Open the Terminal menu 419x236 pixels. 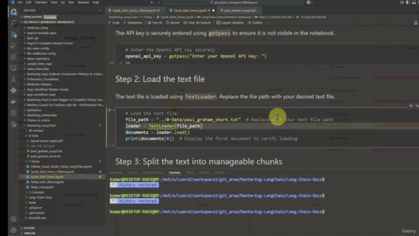click(x=83, y=3)
